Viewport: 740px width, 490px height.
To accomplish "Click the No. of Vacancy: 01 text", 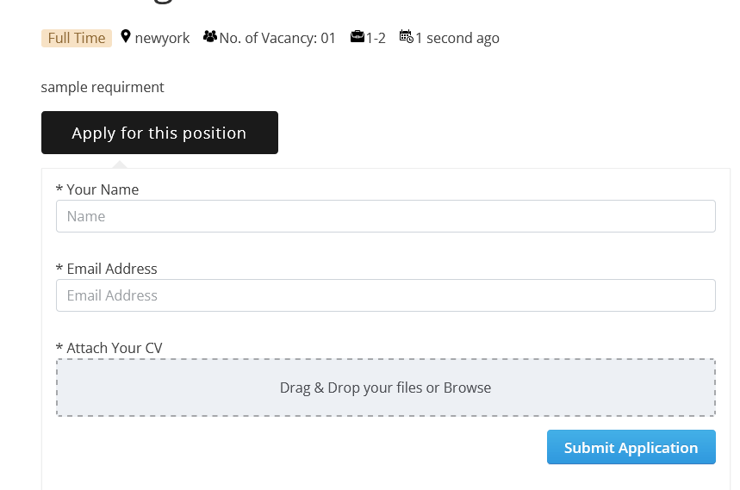I will pos(277,38).
